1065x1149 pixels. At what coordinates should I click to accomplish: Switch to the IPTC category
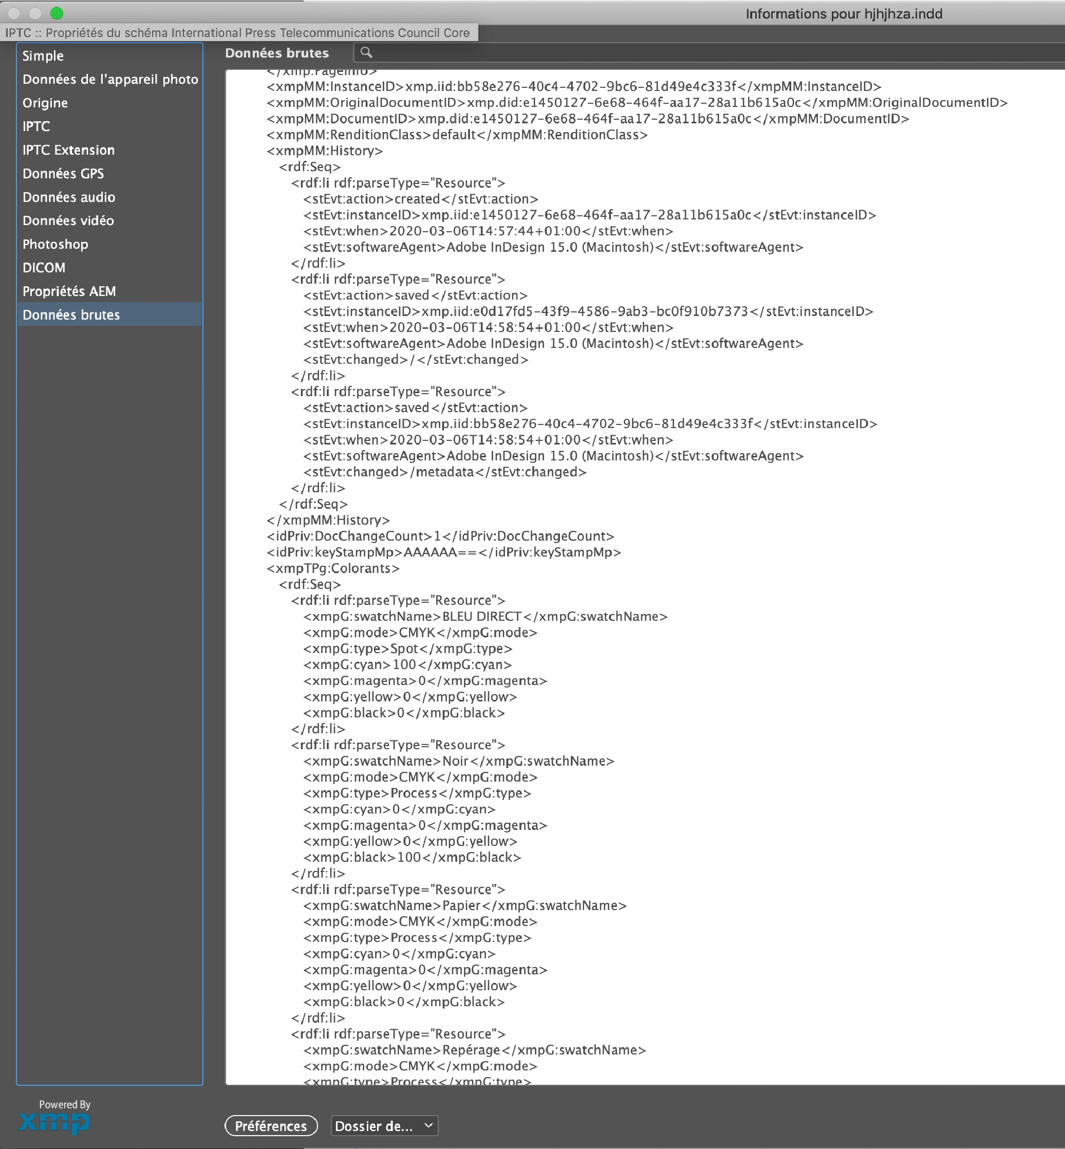(x=36, y=127)
